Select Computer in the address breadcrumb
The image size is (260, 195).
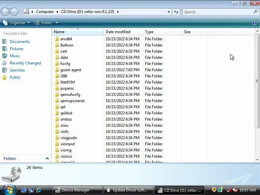pos(45,12)
